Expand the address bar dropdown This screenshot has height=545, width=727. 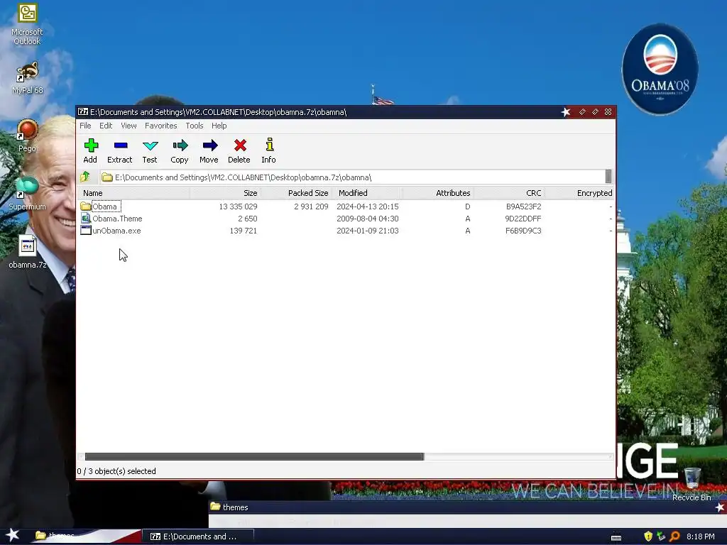coord(608,177)
